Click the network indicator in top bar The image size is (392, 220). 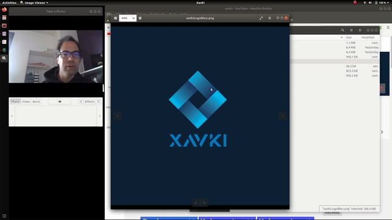coord(364,2)
